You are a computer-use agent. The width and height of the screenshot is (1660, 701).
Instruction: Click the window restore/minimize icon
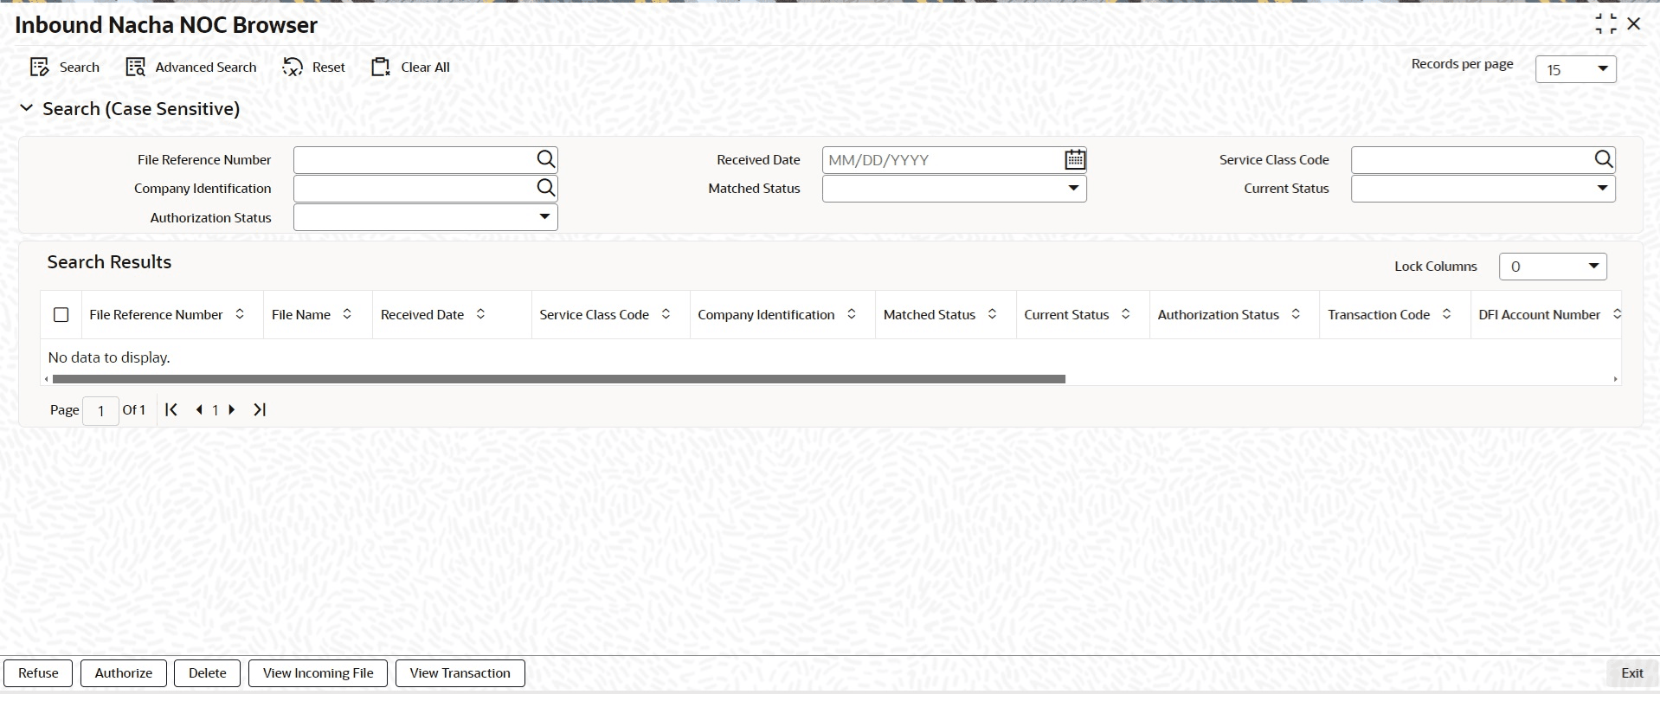[x=1605, y=23]
